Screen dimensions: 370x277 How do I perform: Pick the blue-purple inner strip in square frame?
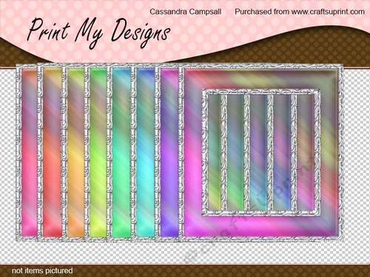click(x=282, y=153)
